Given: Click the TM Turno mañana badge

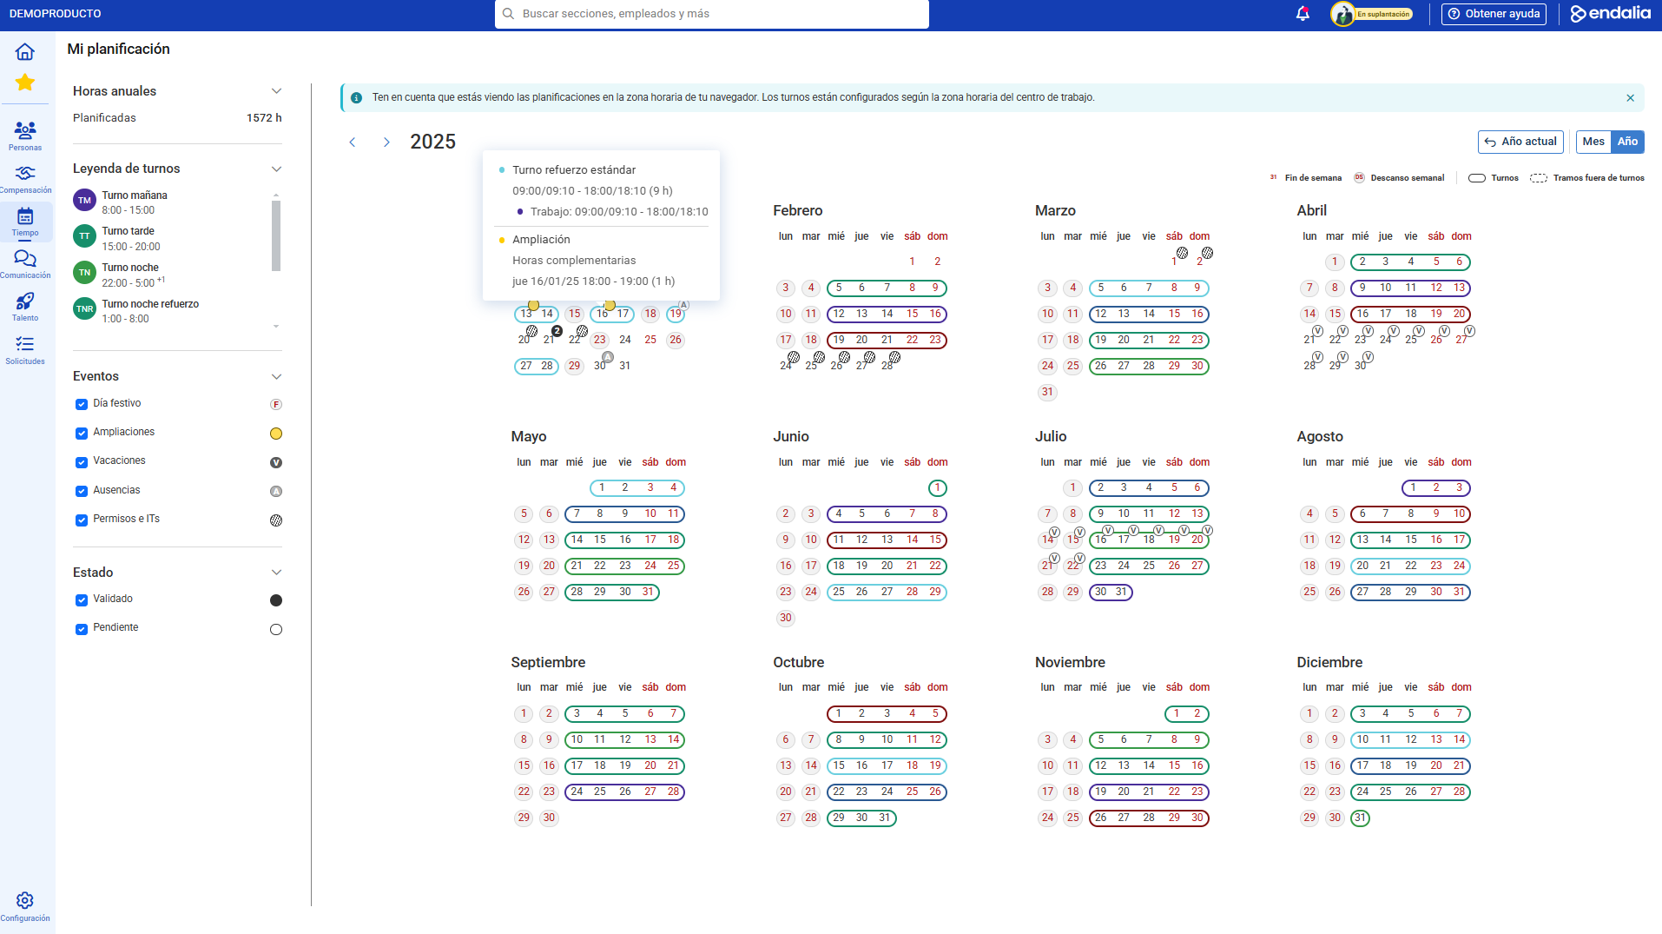Looking at the screenshot, I should tap(84, 201).
